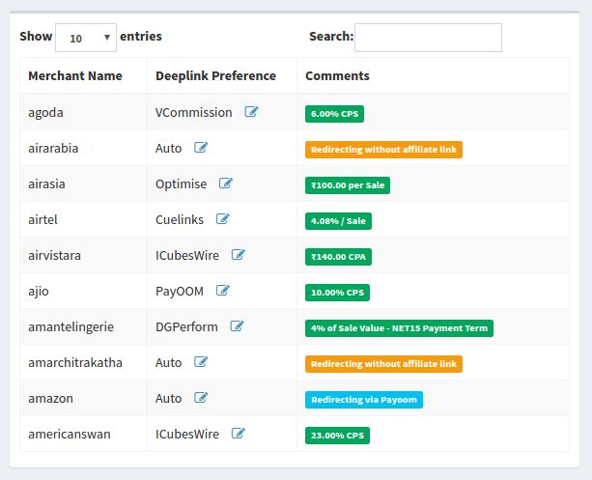Image resolution: width=592 pixels, height=480 pixels.
Task: Click the 4.08% / Sale badge
Action: tap(338, 221)
